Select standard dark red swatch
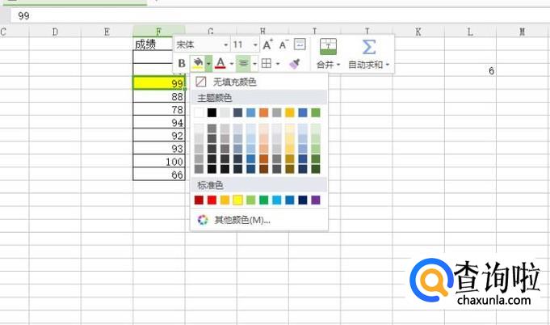Viewport: 550px width, 325px height. pyautogui.click(x=199, y=200)
